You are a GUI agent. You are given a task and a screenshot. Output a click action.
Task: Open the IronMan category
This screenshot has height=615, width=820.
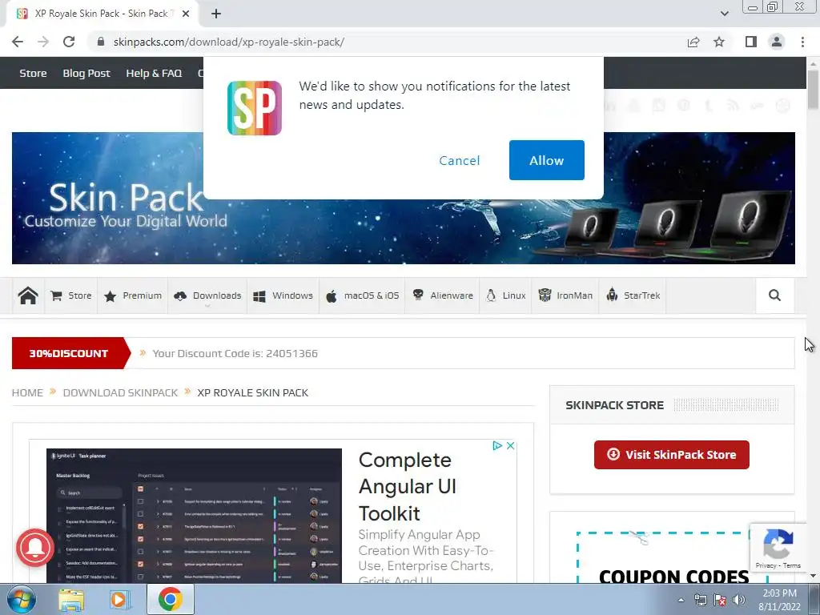[565, 295]
